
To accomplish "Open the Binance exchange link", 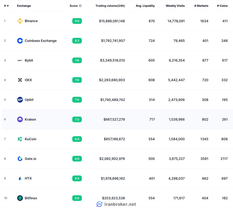I will click(x=31, y=21).
